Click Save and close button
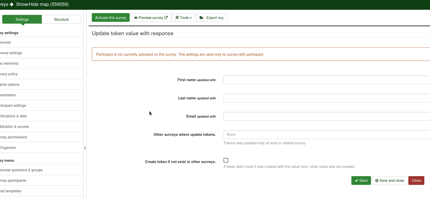Viewport: 430px width, 199px height. (x=390, y=181)
